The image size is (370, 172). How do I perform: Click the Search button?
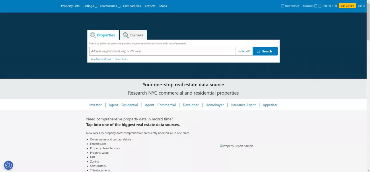tap(265, 51)
